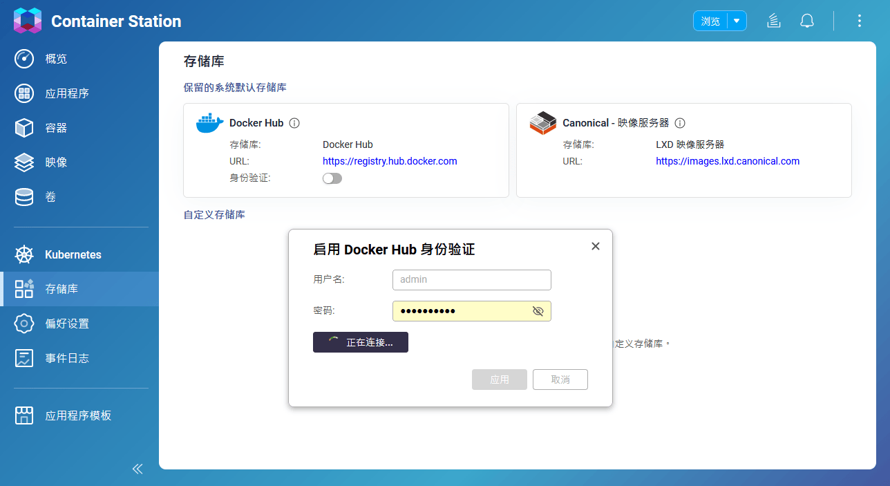
Task: Collapse the sidebar with double chevron
Action: click(138, 469)
